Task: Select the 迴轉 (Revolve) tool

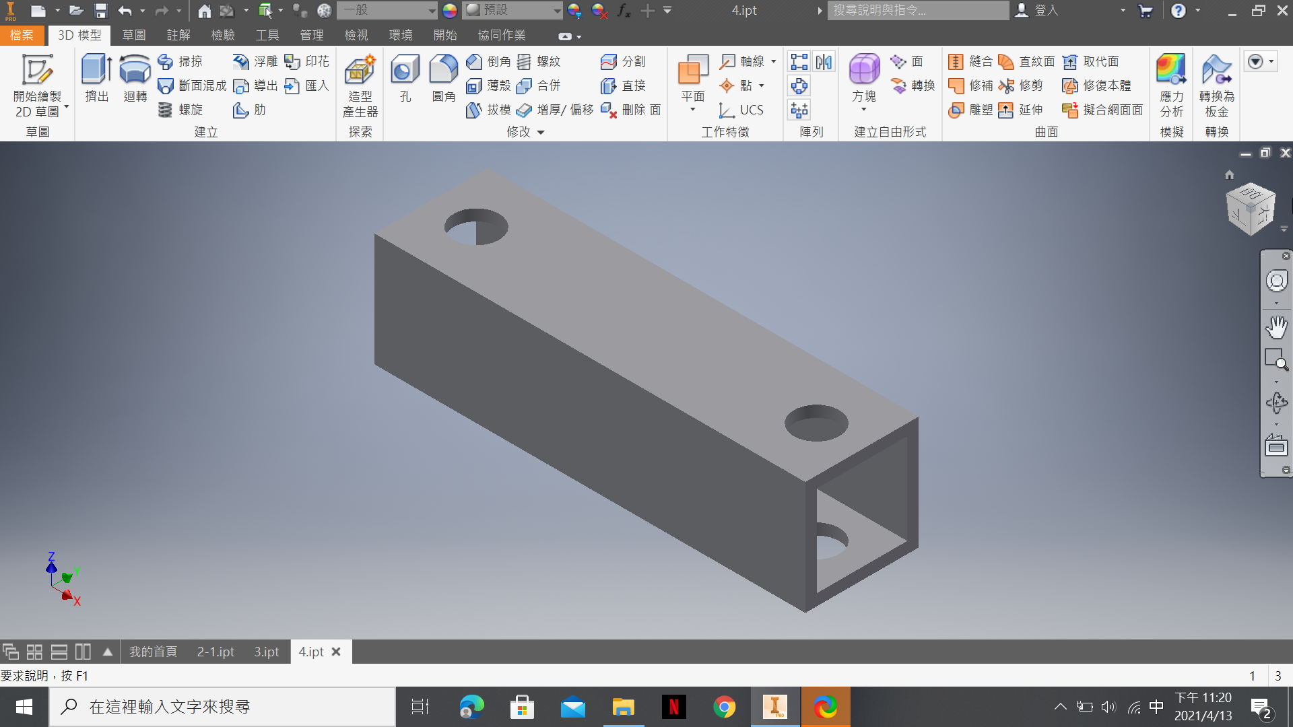Action: [135, 79]
